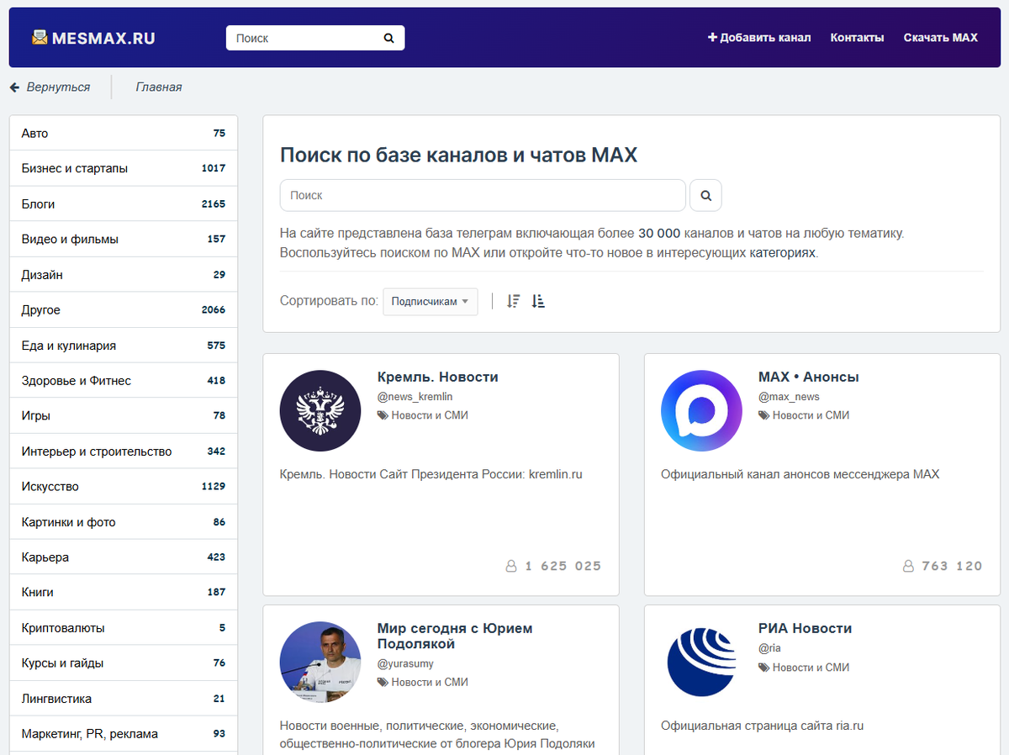Open the Кремль. Новости channel title
The width and height of the screenshot is (1009, 755).
438,377
